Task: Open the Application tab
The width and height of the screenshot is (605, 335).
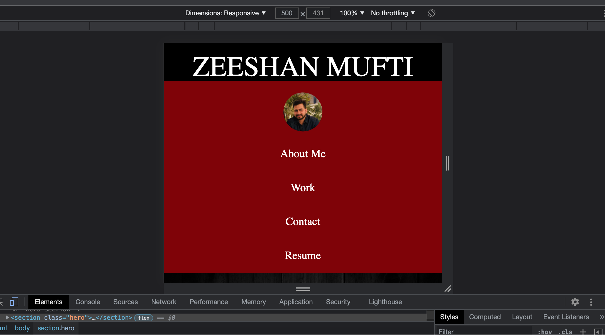Action: coord(296,302)
